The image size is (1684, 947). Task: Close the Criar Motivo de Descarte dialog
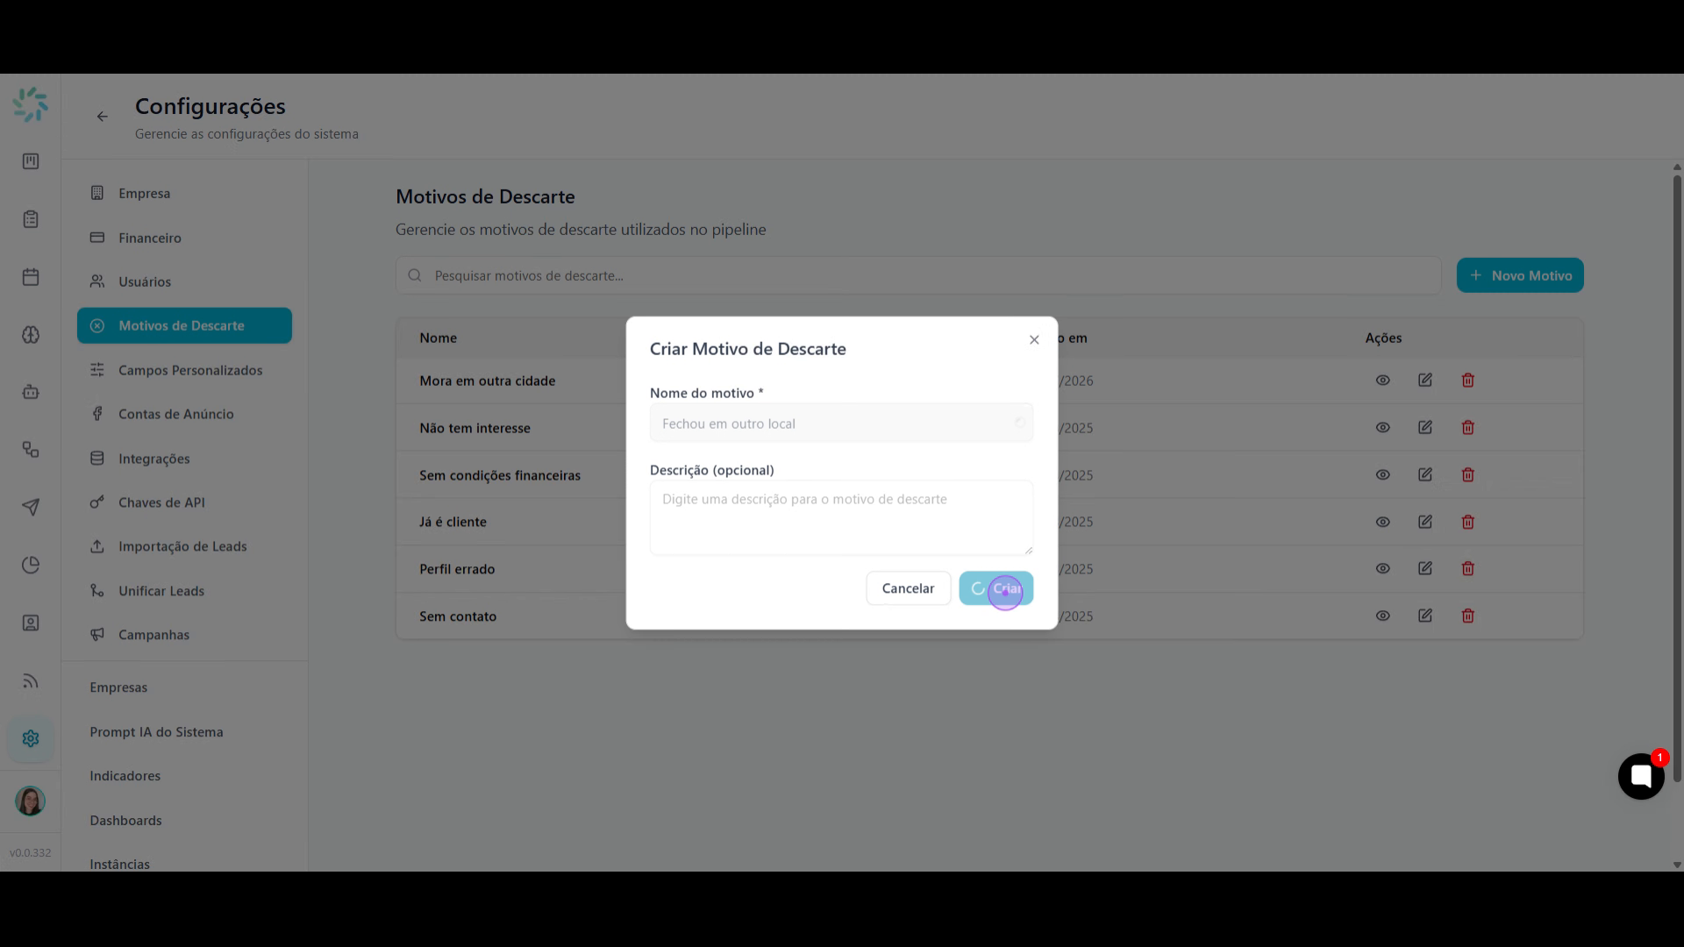(x=1034, y=340)
